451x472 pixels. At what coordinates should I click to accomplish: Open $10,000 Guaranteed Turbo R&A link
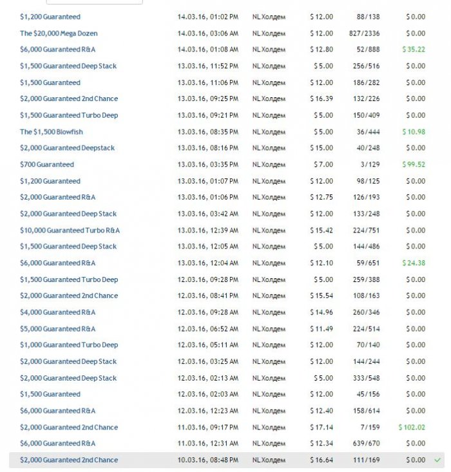(70, 230)
